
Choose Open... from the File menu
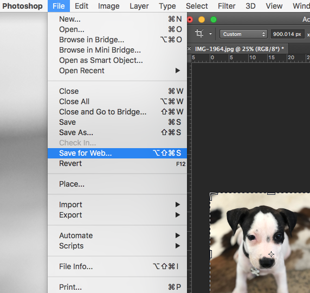click(x=117, y=29)
